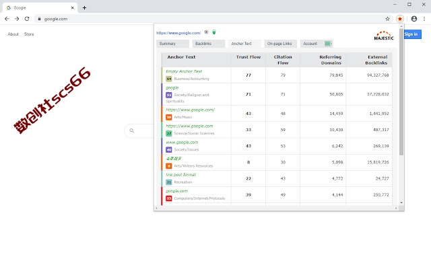Click Empty Anchor Text row link
This screenshot has width=431, height=269.
pyautogui.click(x=184, y=71)
